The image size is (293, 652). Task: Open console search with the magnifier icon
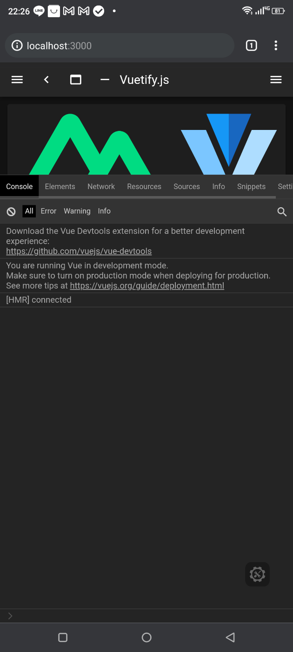click(282, 212)
